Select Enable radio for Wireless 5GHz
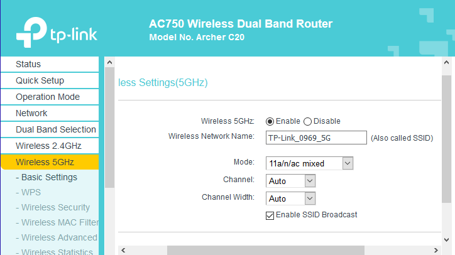455x255 pixels. coord(270,121)
